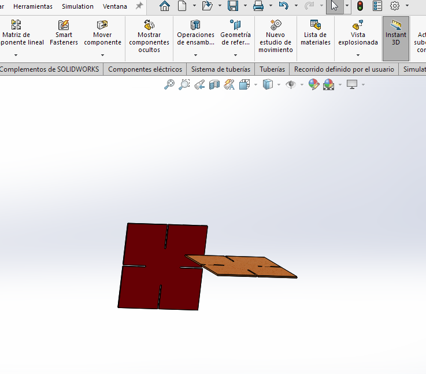This screenshot has width=426, height=374.
Task: Click the Home (welcome) icon
Action: tap(165, 6)
